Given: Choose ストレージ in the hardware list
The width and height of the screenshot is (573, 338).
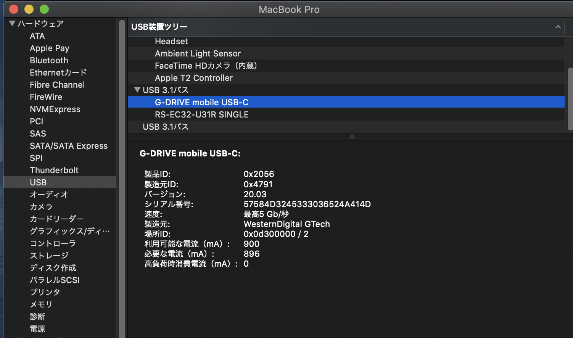Looking at the screenshot, I should [49, 256].
